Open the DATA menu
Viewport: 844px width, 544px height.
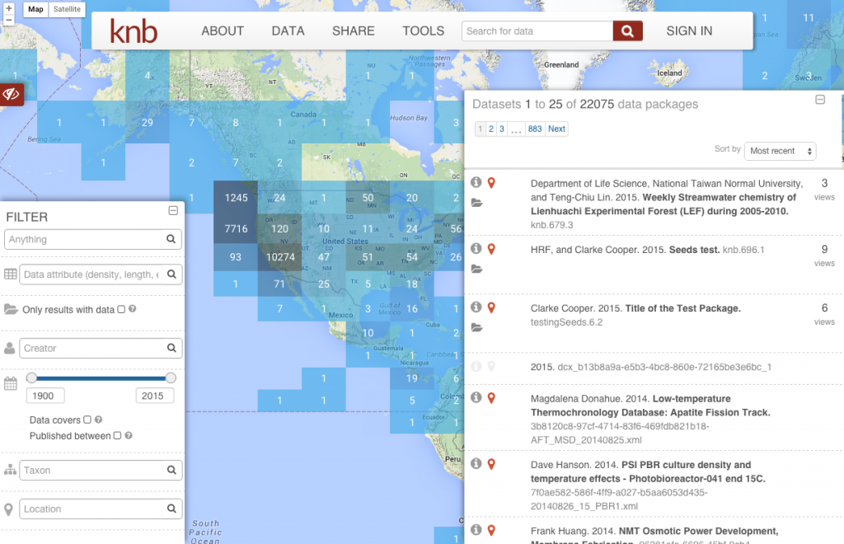coord(288,31)
